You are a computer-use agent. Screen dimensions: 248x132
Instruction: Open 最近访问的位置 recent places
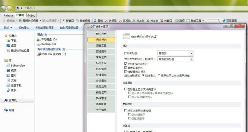coord(18,50)
